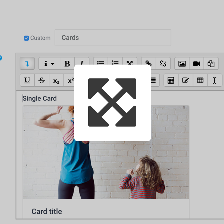
Task: Apply superscript formatting
Action: (70, 80)
